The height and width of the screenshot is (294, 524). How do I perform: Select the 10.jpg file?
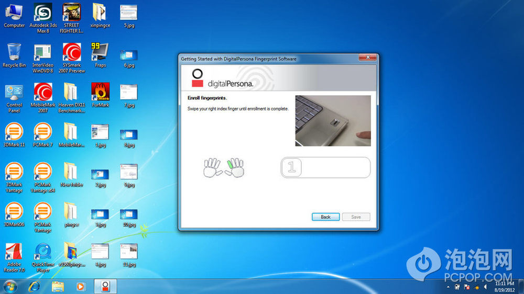pos(129,218)
